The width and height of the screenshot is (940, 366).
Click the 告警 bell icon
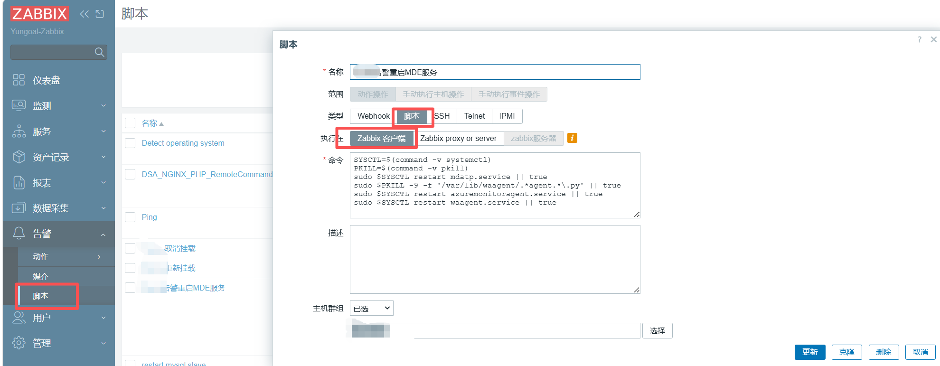pos(19,233)
